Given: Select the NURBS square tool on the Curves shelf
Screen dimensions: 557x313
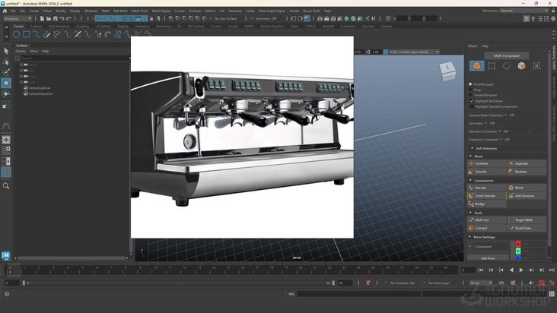Looking at the screenshot, I should point(27,34).
